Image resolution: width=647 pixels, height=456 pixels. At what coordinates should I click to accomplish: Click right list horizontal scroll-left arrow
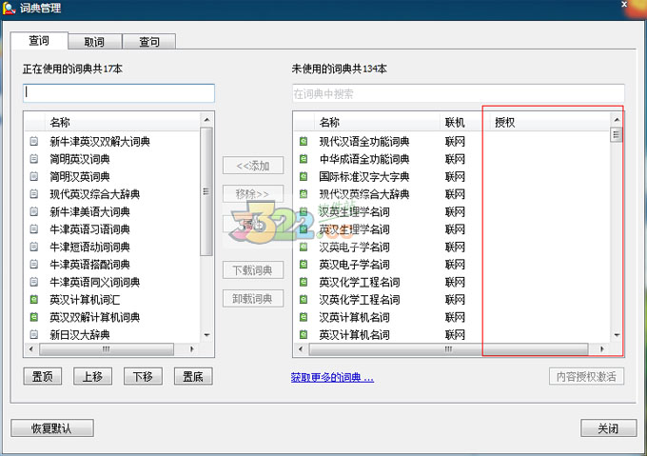coord(301,349)
